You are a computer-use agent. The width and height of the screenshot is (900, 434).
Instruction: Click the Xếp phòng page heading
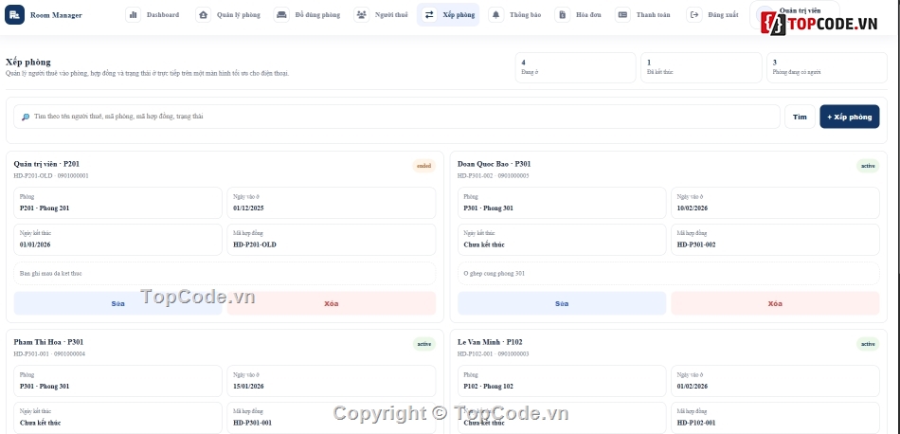(x=28, y=62)
